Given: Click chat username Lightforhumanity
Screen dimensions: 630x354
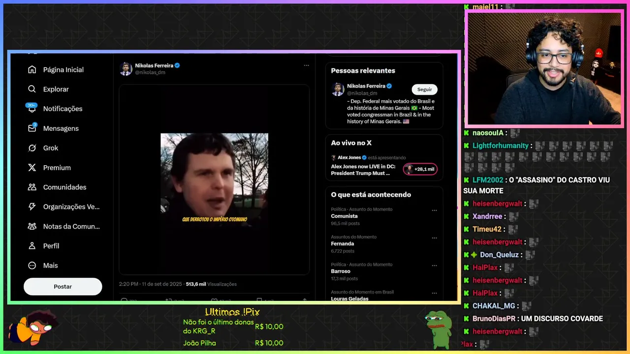Looking at the screenshot, I should tap(501, 146).
